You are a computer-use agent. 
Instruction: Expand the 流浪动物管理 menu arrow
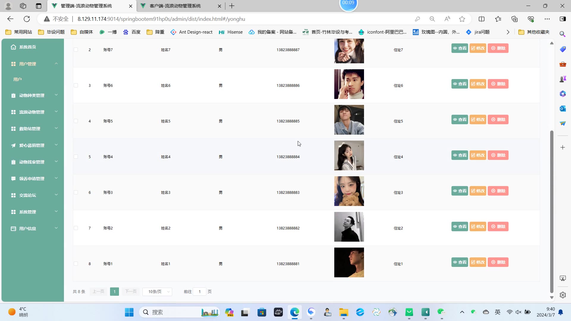click(56, 112)
